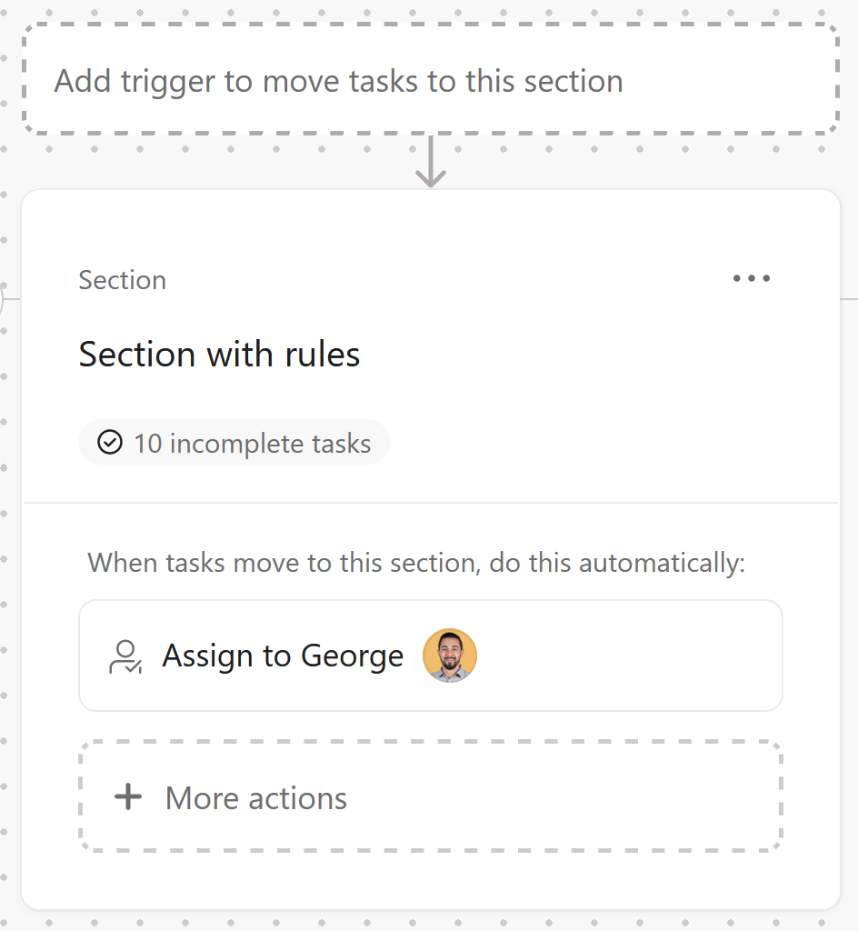Click the assignee person icon on the rule
858x931 pixels.
pos(125,656)
